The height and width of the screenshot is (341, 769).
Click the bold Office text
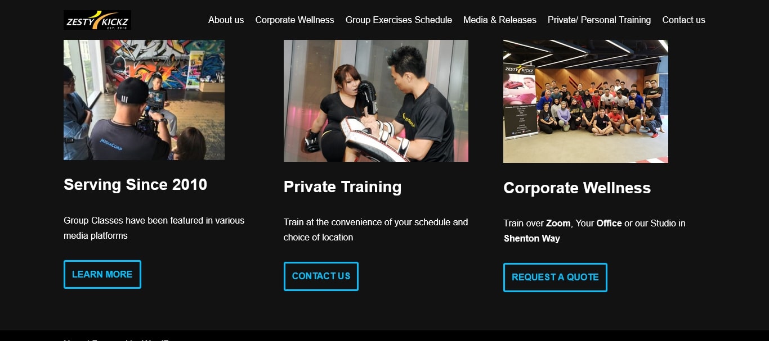(609, 223)
